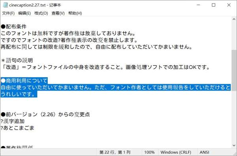Open the 文件(F) menu

(x=8, y=13)
